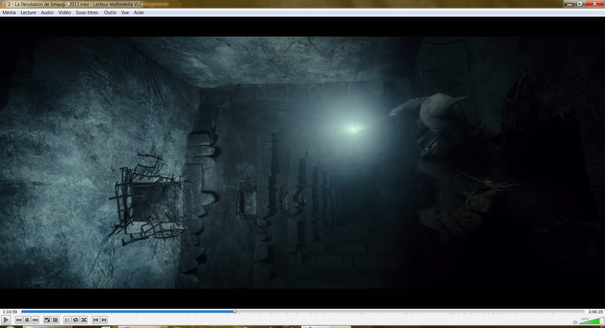Viewport: 605px width, 328px height.
Task: Toggle remaining time on 3:06:35 label
Action: [596, 312]
